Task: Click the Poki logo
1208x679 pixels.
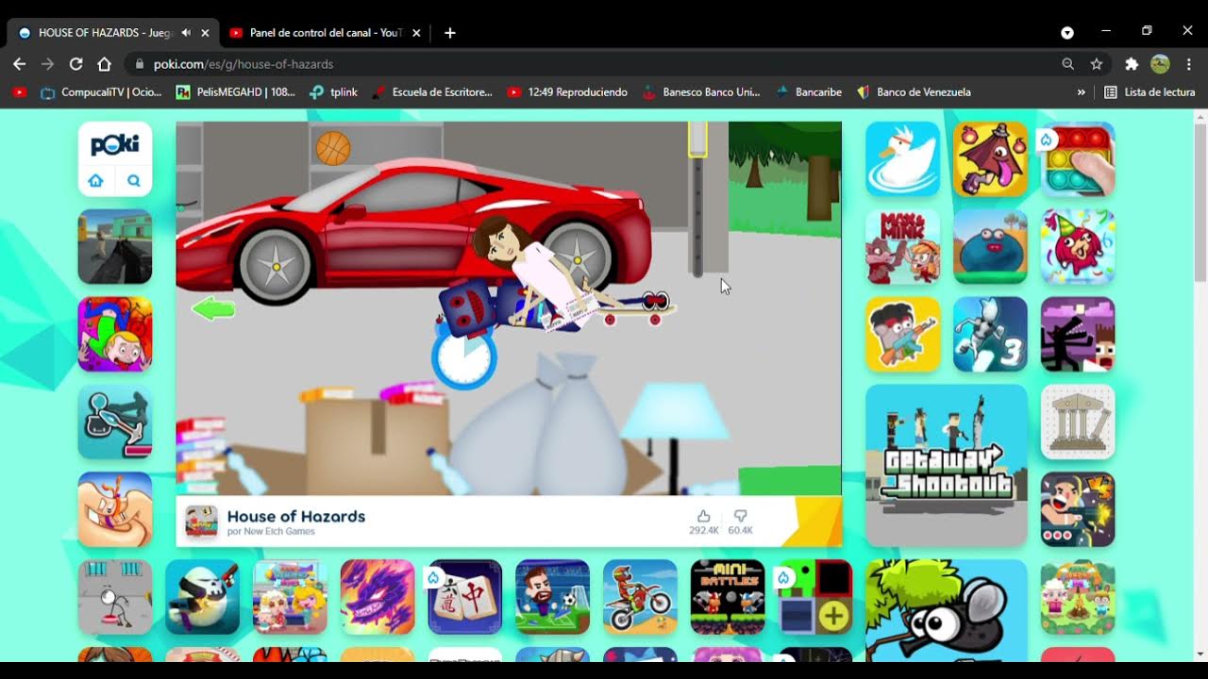Action: coord(115,145)
